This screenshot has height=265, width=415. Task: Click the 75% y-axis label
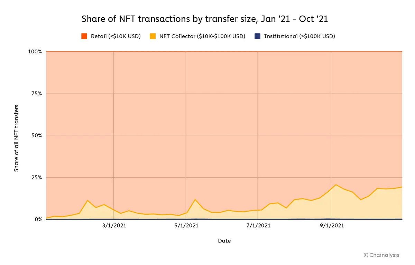36,94
